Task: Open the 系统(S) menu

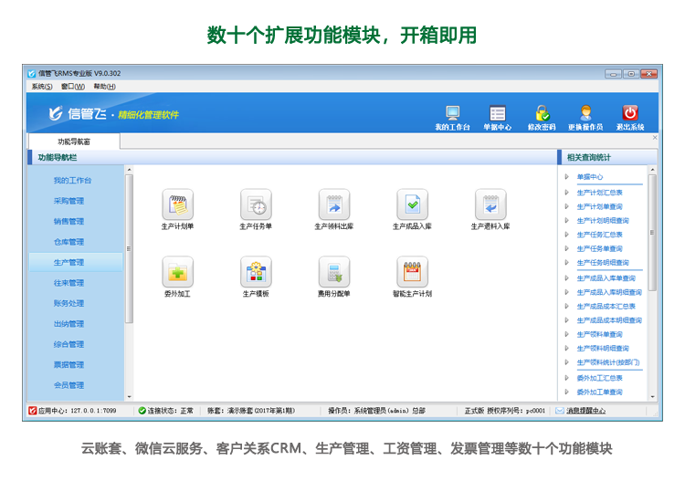Action: point(42,87)
